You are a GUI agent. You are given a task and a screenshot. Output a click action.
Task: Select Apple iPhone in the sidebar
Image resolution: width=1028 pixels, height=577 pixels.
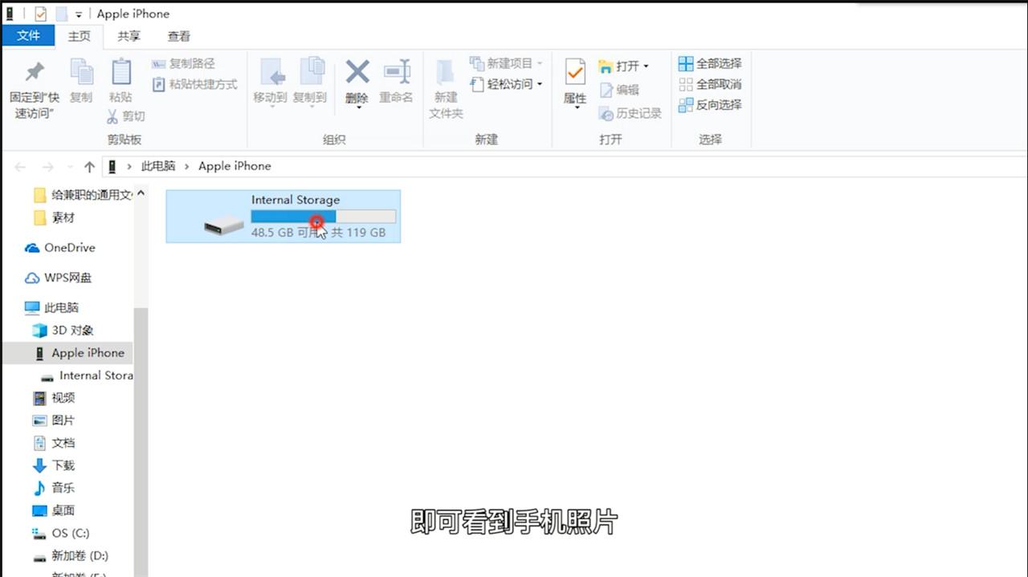(67, 353)
